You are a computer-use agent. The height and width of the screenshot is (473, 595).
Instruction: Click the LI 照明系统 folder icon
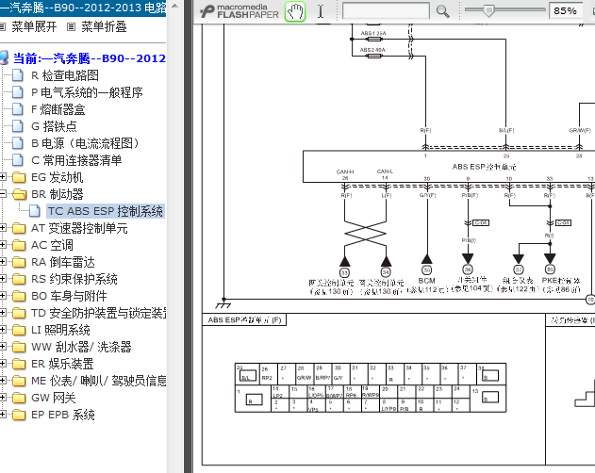[19, 330]
